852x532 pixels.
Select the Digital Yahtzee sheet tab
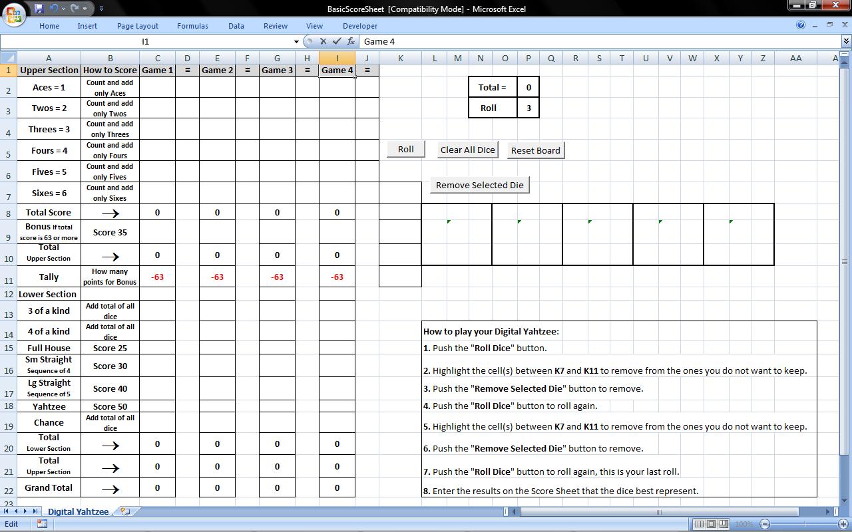pyautogui.click(x=78, y=511)
